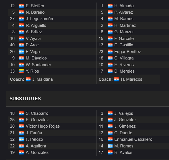
Task: Click the Argentina flag next to F. Vega
Action: [21, 52]
